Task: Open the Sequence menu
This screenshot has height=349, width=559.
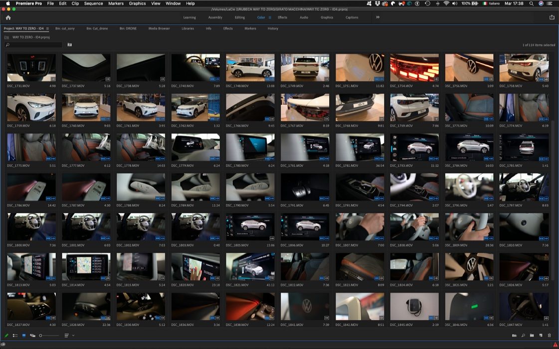Action: point(93,3)
